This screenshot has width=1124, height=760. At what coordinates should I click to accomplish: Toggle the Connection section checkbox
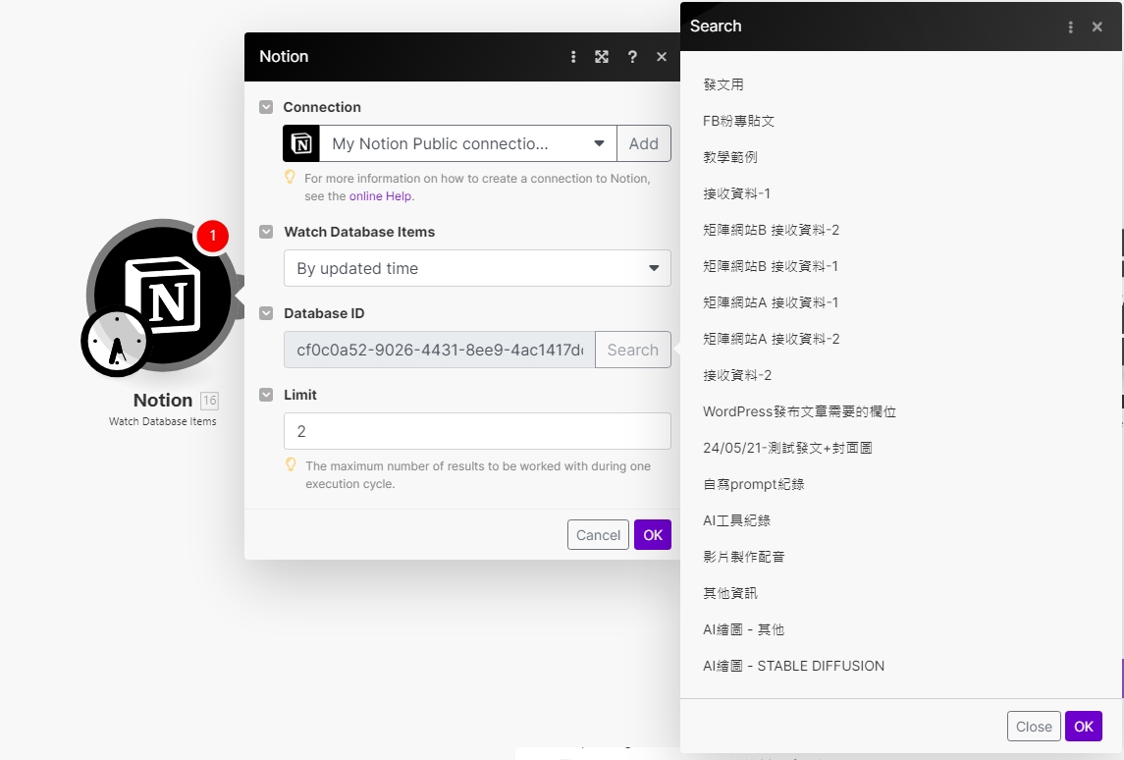coord(266,106)
